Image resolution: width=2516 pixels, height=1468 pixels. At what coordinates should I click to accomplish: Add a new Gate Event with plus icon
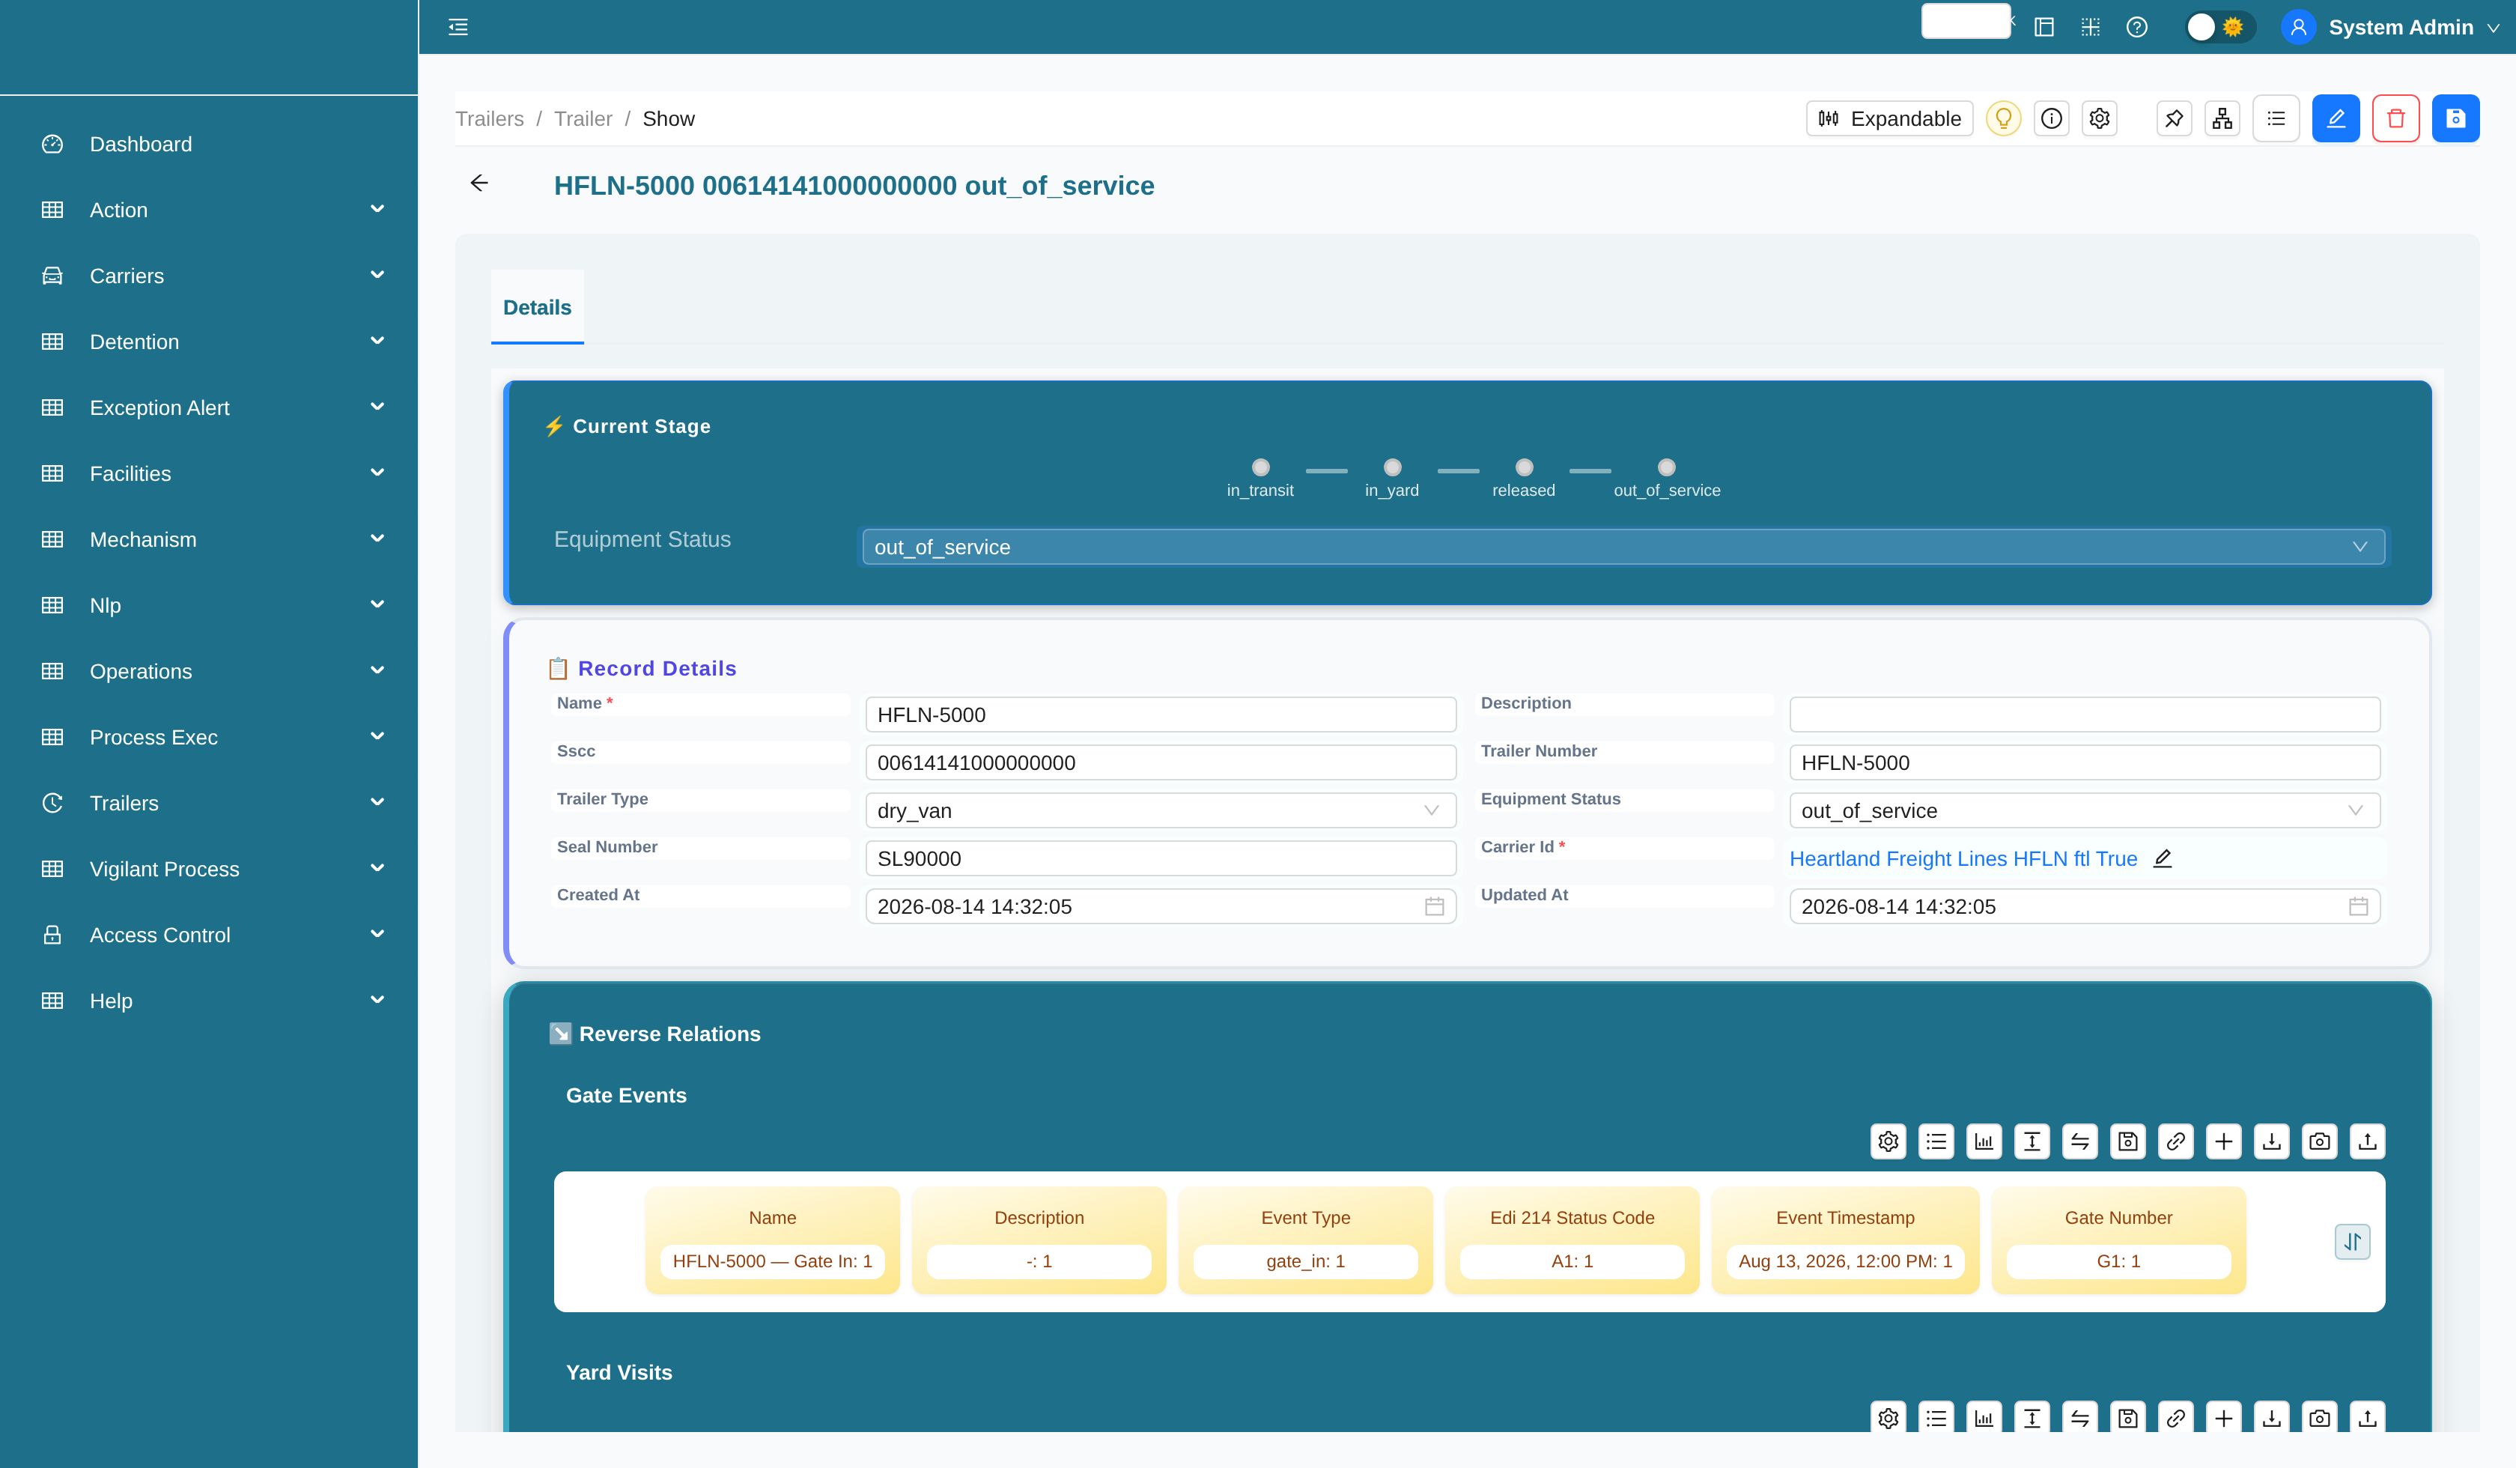point(2223,1141)
